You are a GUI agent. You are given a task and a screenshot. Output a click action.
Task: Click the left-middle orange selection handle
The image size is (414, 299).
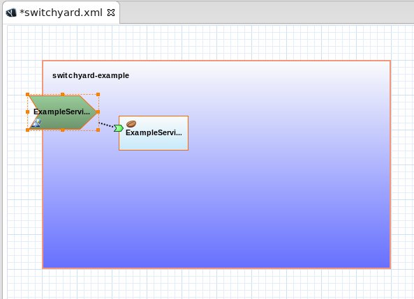[x=27, y=112]
